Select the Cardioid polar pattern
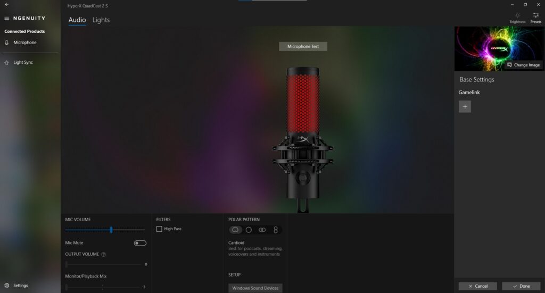The image size is (545, 293). point(235,230)
